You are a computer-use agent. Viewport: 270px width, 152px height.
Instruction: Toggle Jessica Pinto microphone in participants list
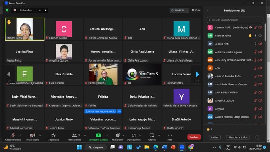pos(255,44)
